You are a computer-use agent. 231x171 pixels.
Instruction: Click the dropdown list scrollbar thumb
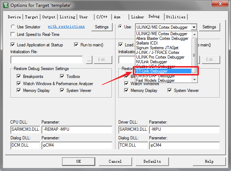[195, 55]
